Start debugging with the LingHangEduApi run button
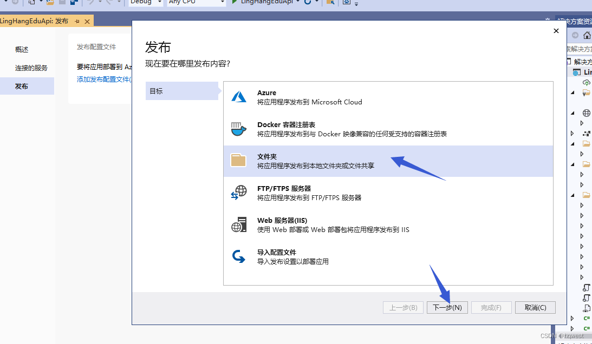Viewport: 592px width, 344px height. click(262, 2)
